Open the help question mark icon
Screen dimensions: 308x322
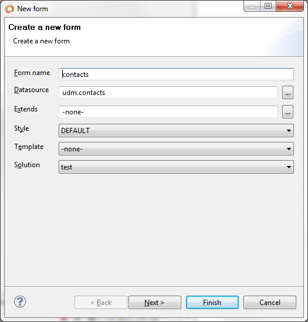(20, 301)
